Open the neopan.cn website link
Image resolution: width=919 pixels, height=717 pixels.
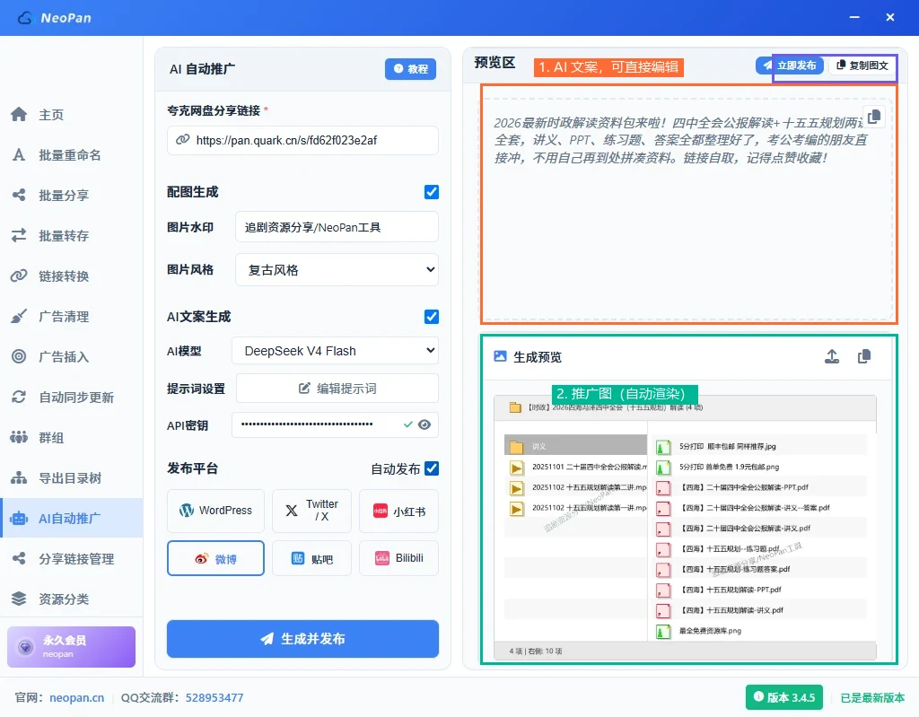coord(77,697)
